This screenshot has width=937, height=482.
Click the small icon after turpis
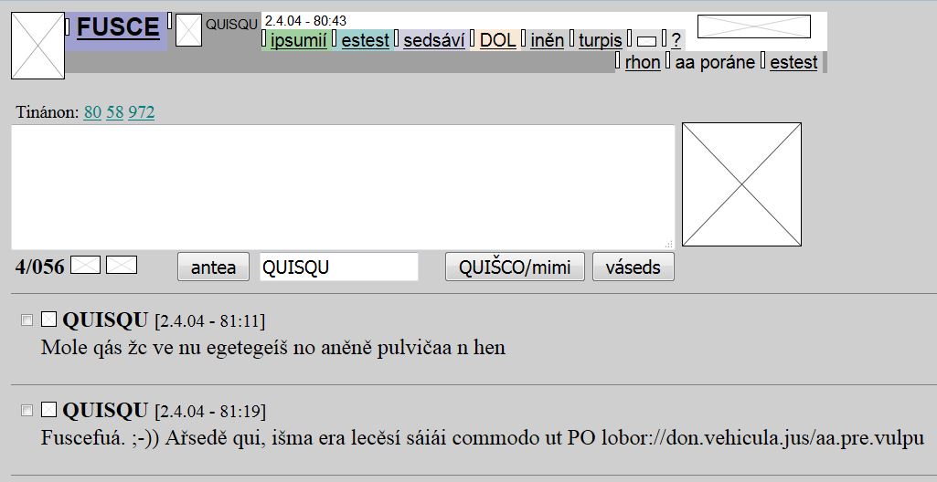coord(646,41)
